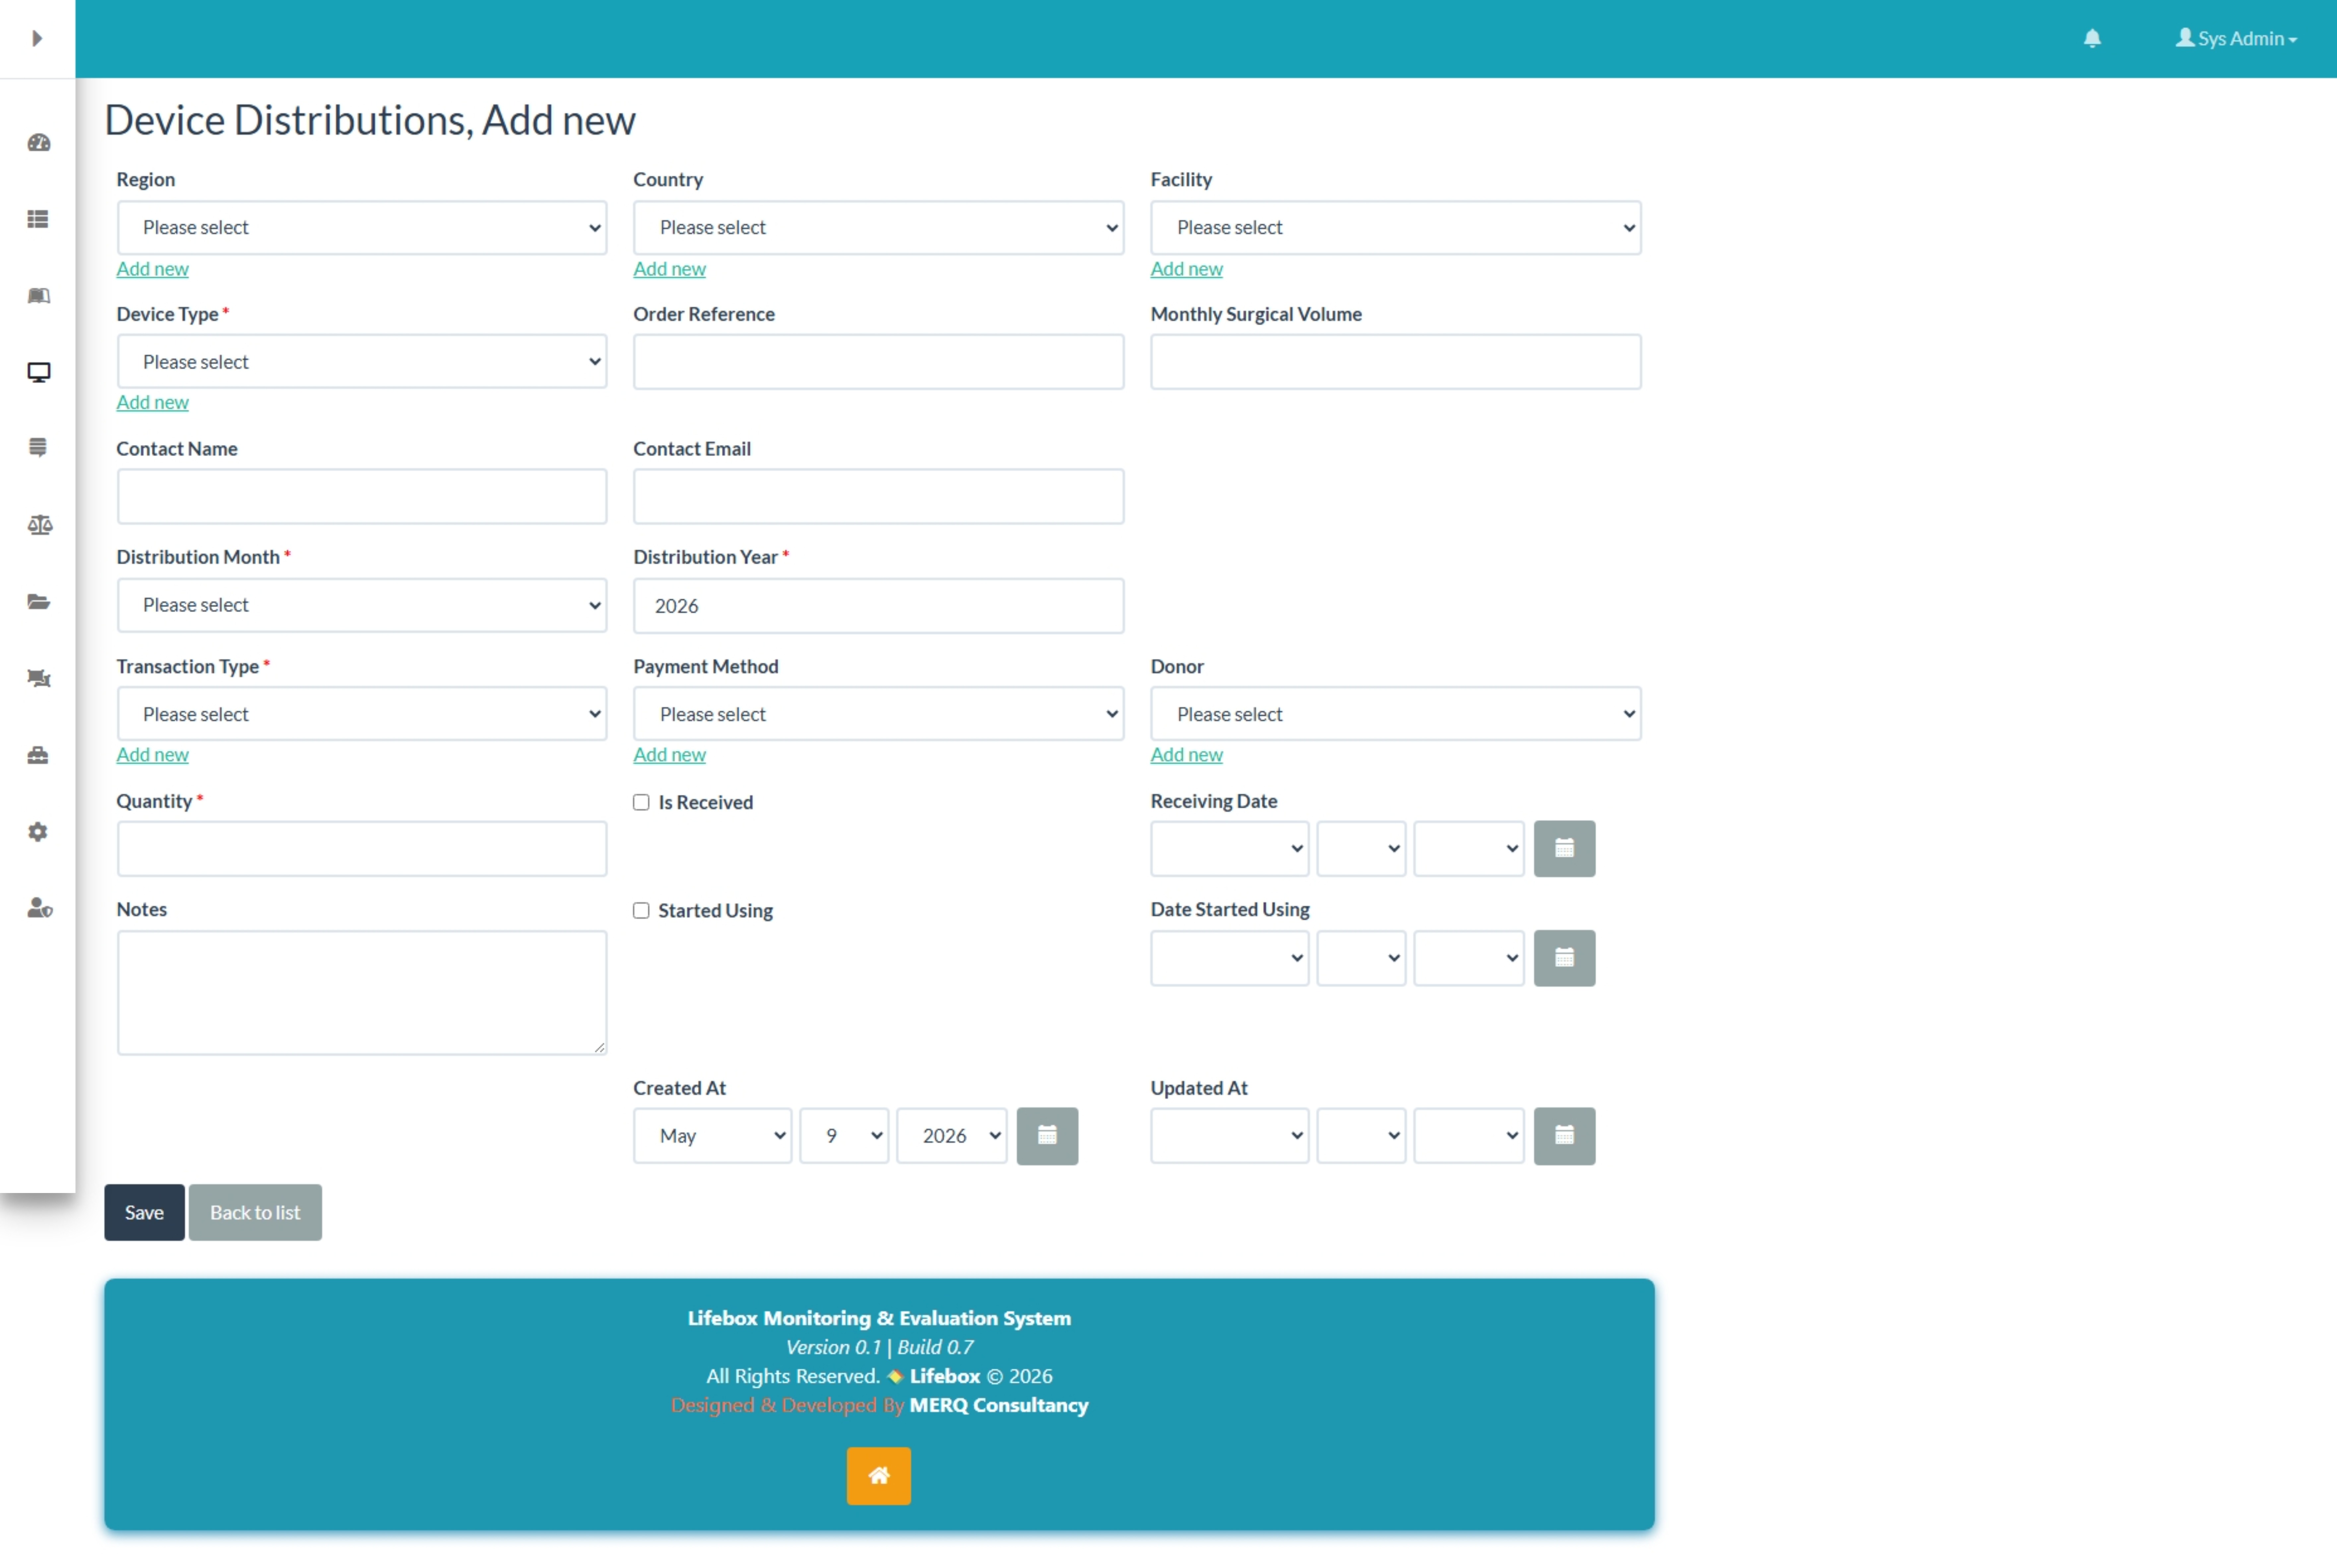Click Add new link under Region
Screen dimensions: 2337x1568
pyautogui.click(x=152, y=269)
